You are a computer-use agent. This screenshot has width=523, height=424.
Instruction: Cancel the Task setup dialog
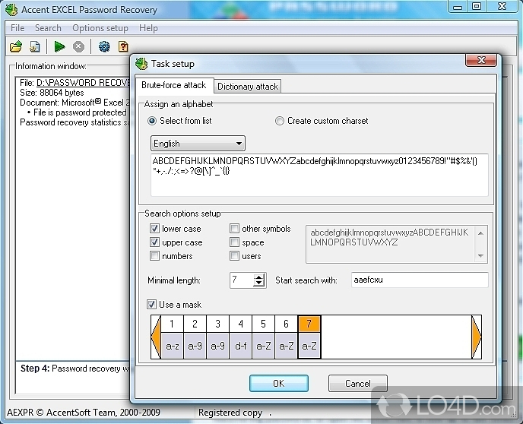tap(357, 383)
